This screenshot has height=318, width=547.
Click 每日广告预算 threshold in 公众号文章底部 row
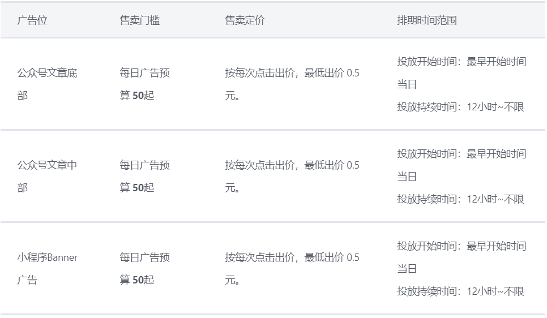pos(144,74)
